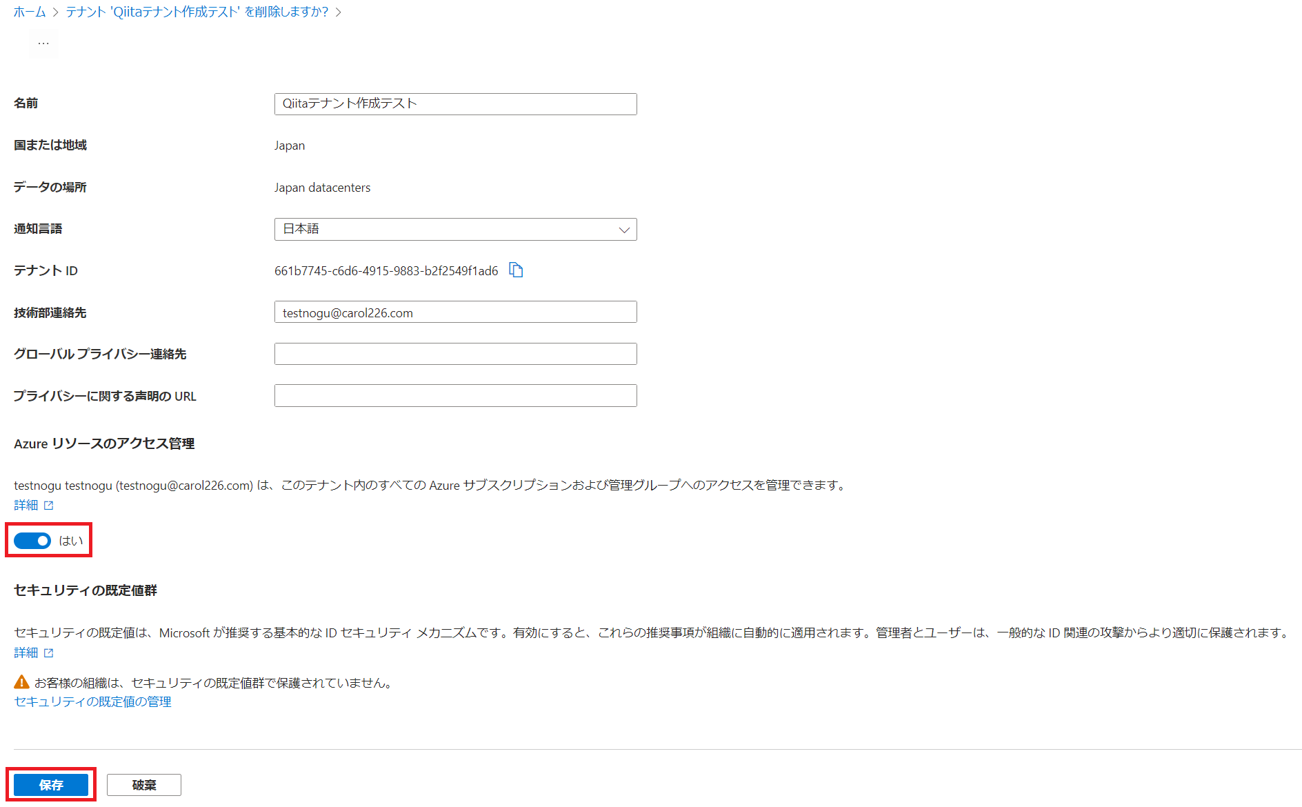Image resolution: width=1302 pixels, height=807 pixels.
Task: Click the orange warning triangle icon
Action: point(22,682)
